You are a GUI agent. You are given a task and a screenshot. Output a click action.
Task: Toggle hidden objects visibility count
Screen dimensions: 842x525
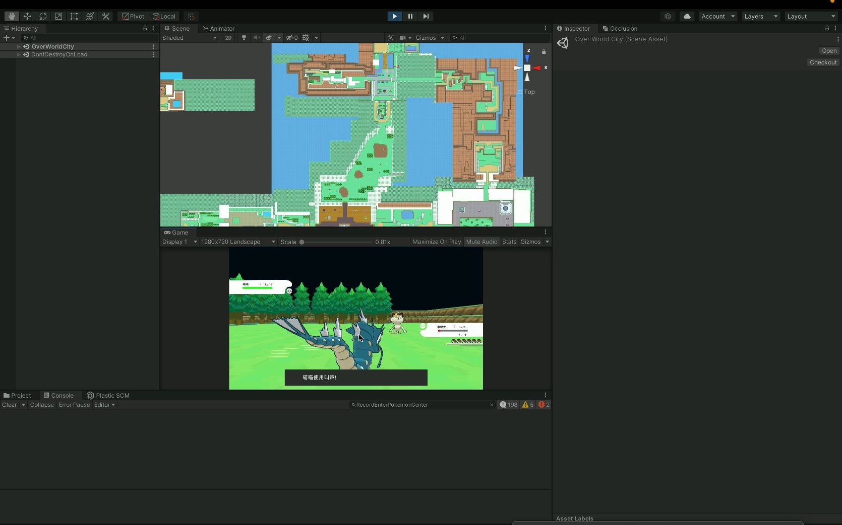pos(292,38)
